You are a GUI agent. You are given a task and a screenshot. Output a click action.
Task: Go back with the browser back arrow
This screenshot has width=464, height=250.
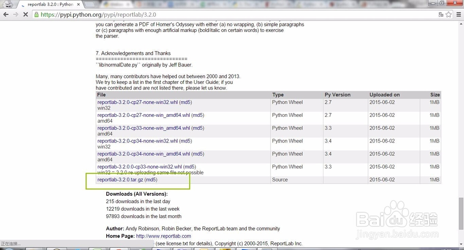pyautogui.click(x=6, y=14)
